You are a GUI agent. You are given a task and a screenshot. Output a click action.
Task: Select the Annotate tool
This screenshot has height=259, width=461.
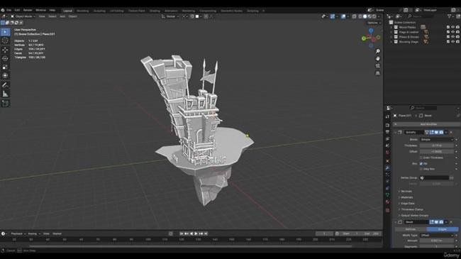[5, 85]
